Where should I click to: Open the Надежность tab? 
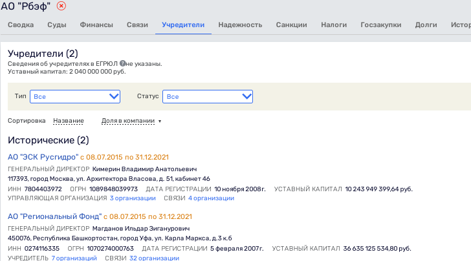[240, 25]
